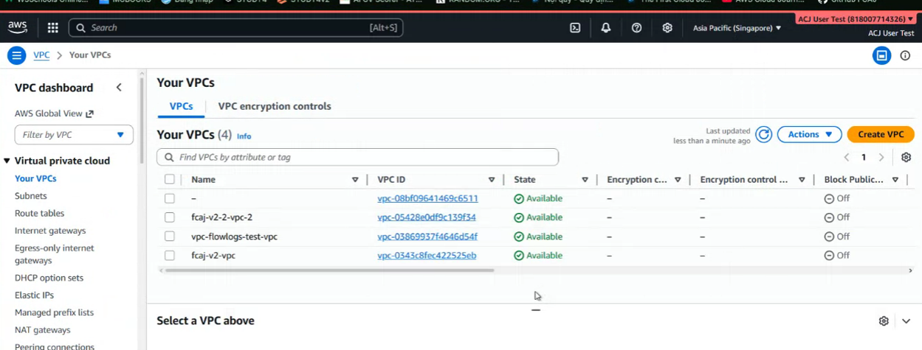
Task: Click the sidebar vertical scrollbar
Action: pyautogui.click(x=142, y=121)
